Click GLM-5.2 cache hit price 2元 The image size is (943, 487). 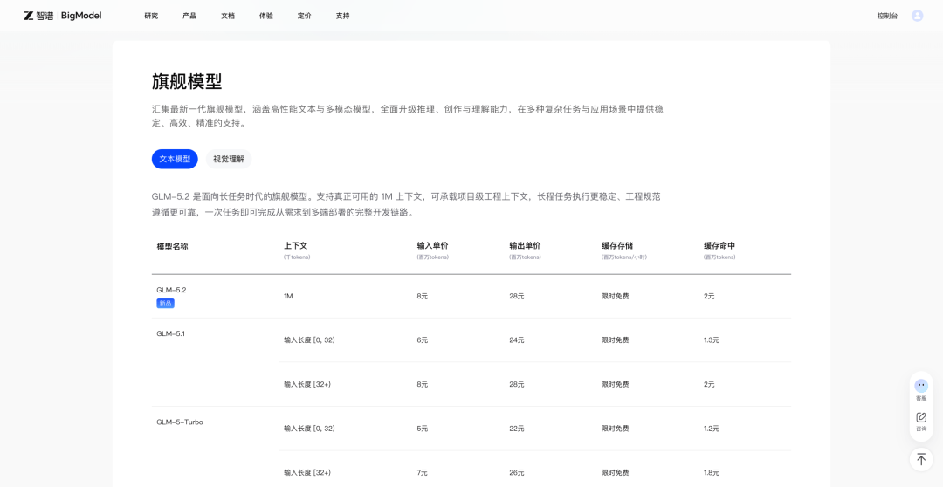click(709, 297)
